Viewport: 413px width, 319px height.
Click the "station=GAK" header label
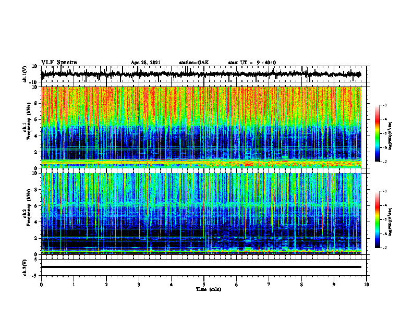click(194, 63)
